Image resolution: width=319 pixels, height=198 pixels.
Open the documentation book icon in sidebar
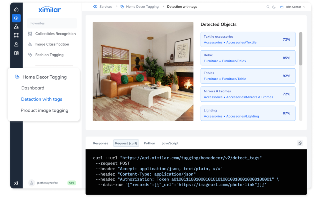(16, 53)
